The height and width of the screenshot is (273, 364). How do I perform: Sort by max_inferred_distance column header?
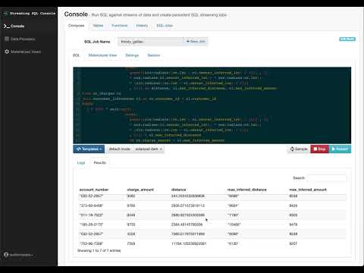coord(246,190)
